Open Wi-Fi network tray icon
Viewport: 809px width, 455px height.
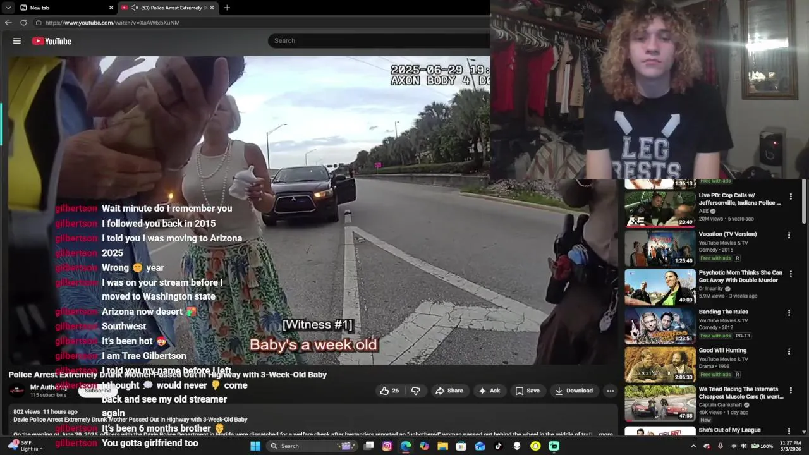[734, 446]
